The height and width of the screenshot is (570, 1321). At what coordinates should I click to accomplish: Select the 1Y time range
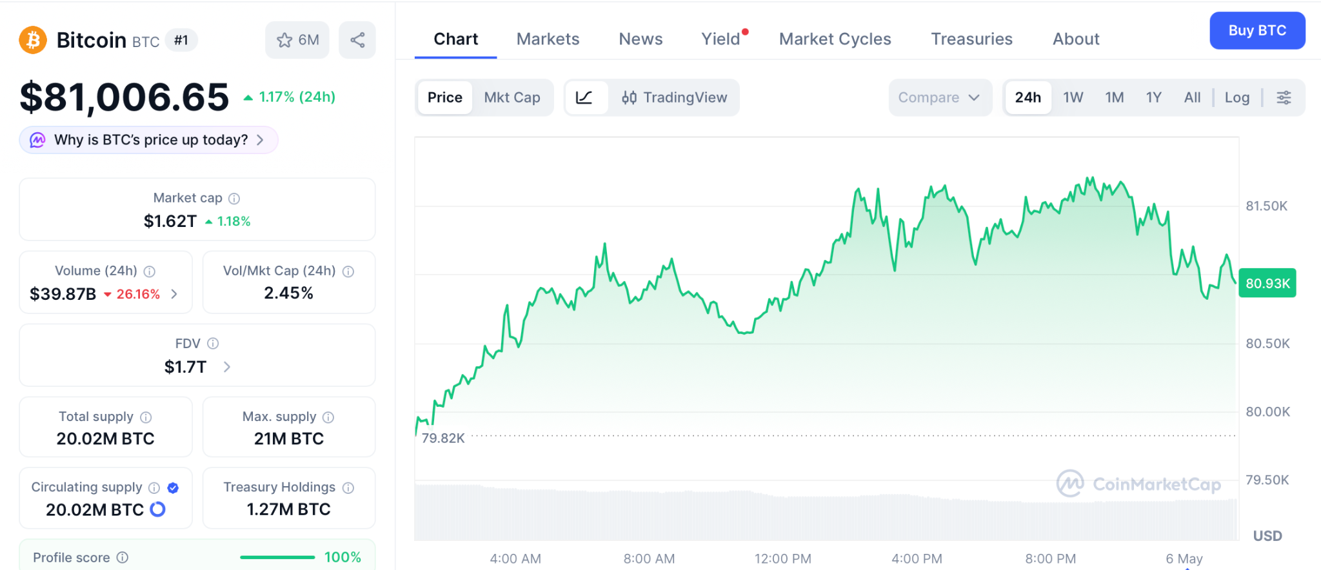1154,97
